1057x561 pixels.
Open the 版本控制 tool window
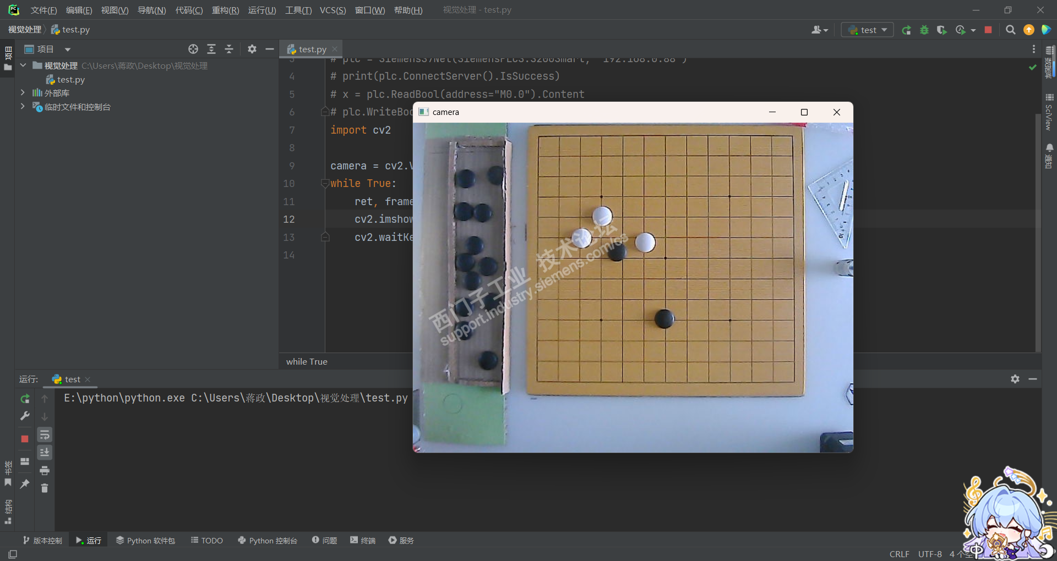(x=42, y=541)
